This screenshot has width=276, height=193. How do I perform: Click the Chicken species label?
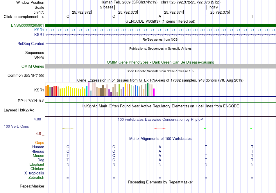coord(37,169)
